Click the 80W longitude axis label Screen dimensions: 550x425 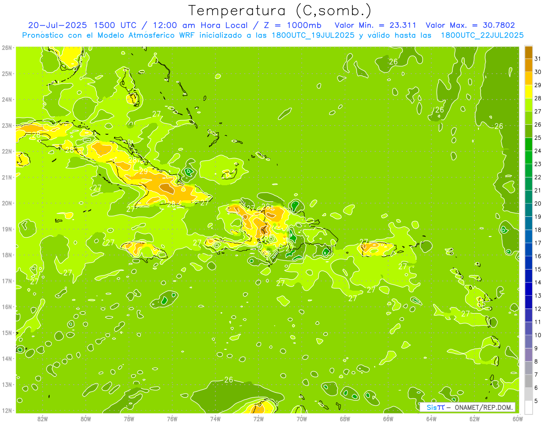pos(86,419)
